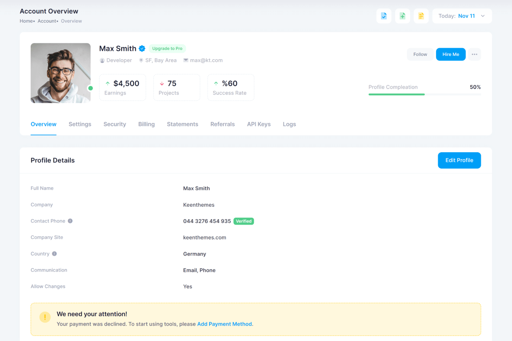Open the three-dot more options menu
512x341 pixels.
pyautogui.click(x=474, y=55)
